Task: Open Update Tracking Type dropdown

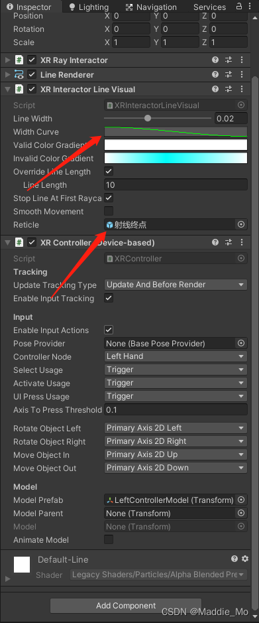Action: pyautogui.click(x=176, y=285)
